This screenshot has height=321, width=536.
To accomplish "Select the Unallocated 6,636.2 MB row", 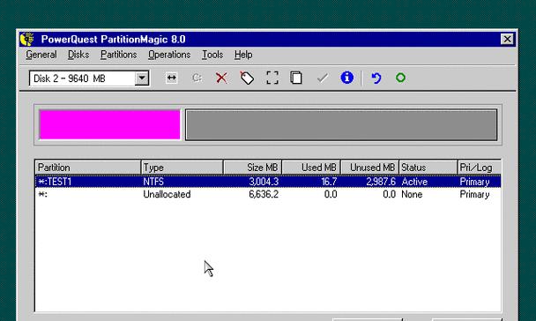I will [x=268, y=195].
